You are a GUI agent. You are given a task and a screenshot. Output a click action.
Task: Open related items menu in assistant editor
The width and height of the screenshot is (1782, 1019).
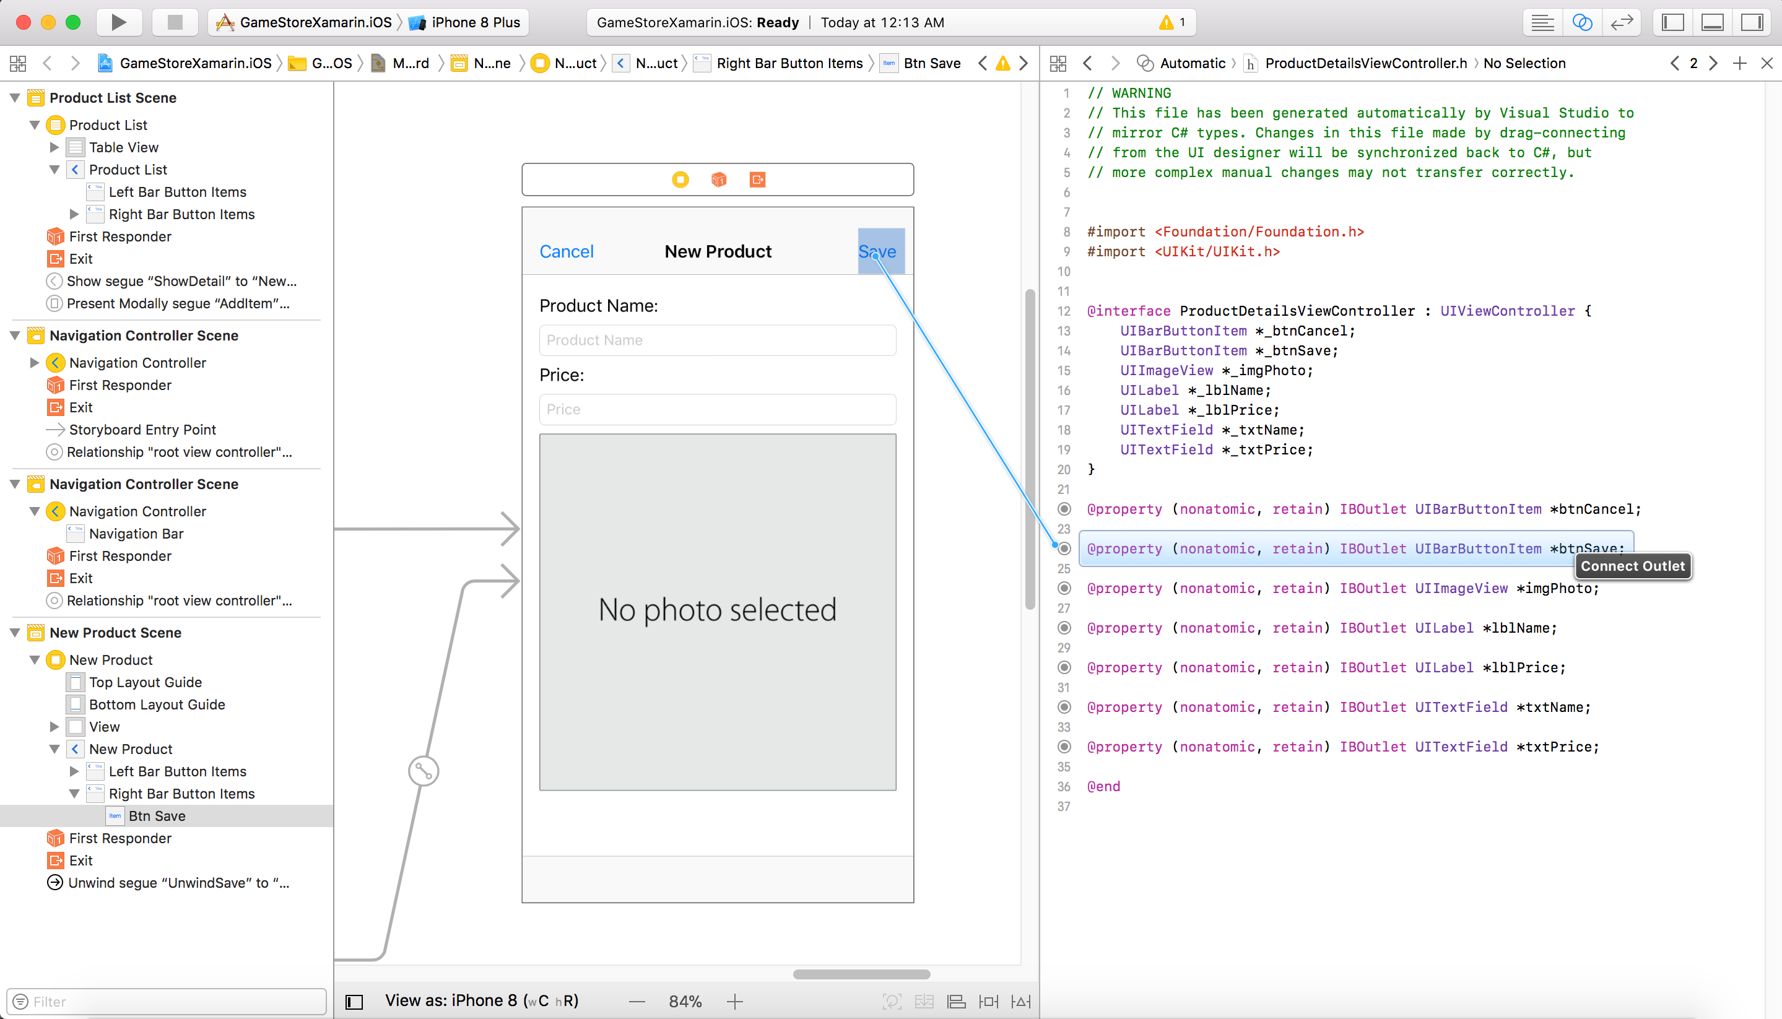coord(1058,64)
